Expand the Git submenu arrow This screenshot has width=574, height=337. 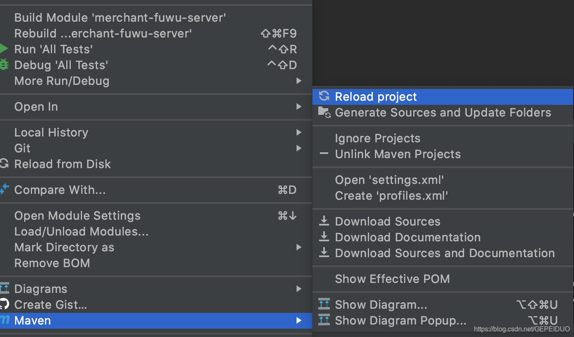point(299,148)
